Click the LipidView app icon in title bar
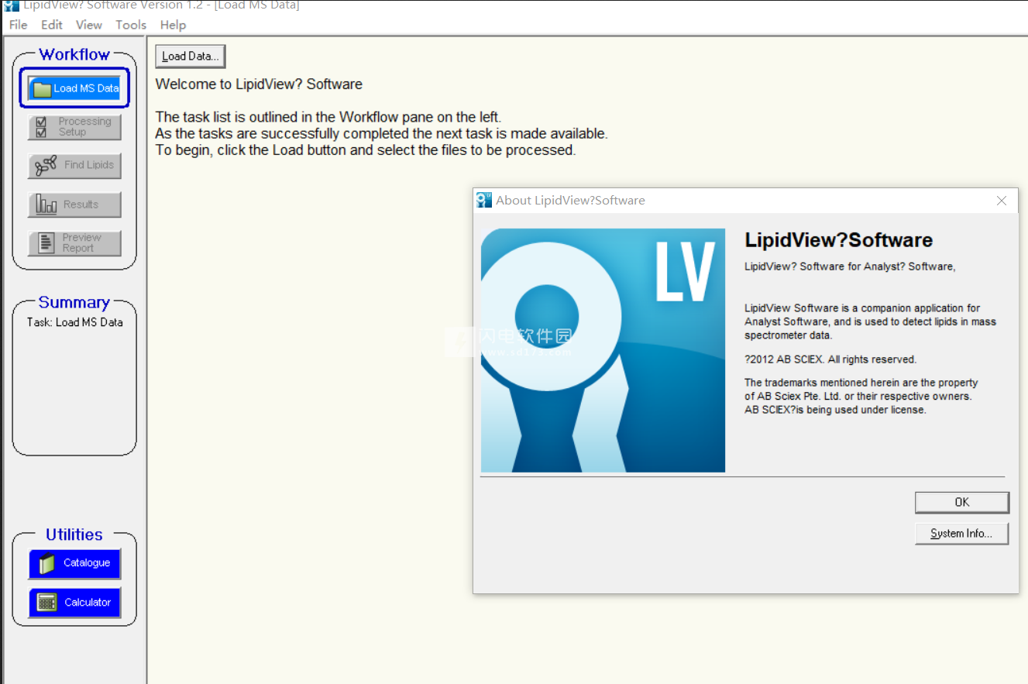 [11, 5]
